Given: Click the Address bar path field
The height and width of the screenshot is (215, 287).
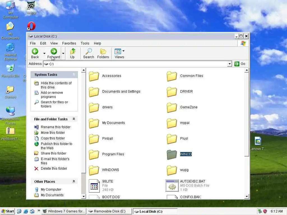Looking at the screenshot, I should pyautogui.click(x=135, y=64).
